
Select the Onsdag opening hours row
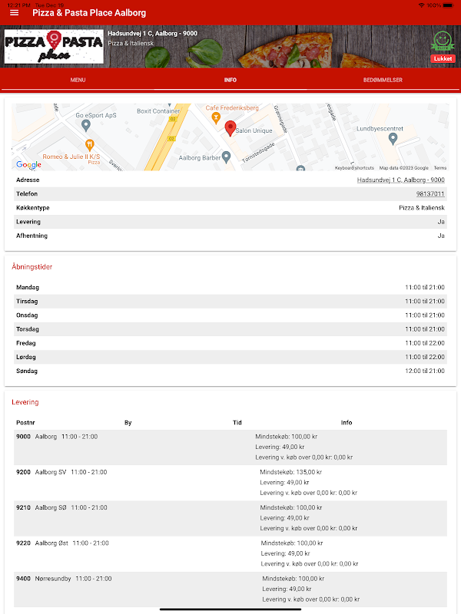(230, 315)
